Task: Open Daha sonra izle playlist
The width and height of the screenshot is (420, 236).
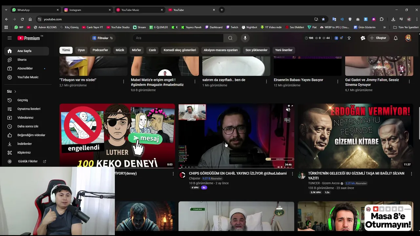Action: point(27,126)
